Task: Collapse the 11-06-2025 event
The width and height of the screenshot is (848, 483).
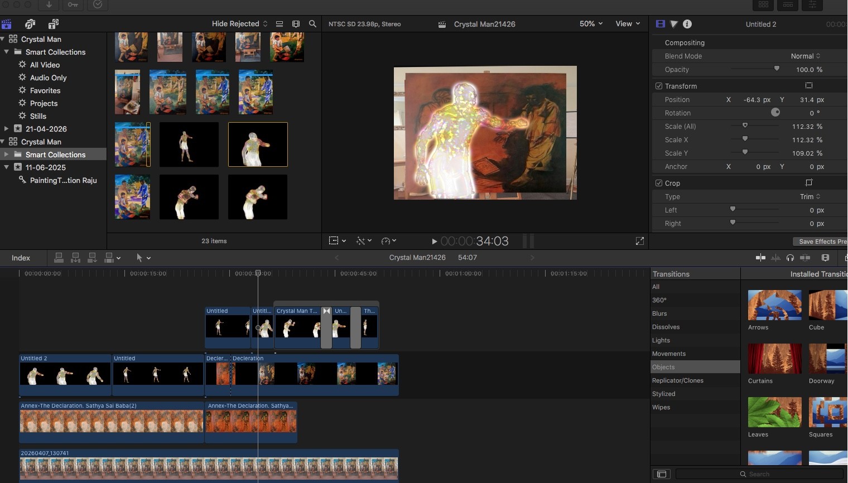Action: [6, 167]
